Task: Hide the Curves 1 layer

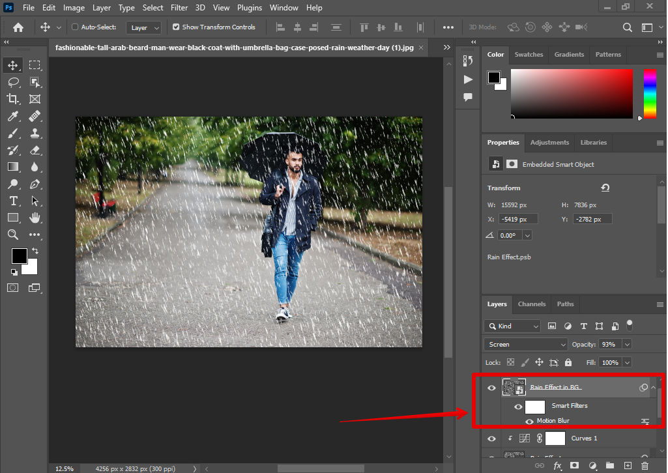Action: coord(491,438)
